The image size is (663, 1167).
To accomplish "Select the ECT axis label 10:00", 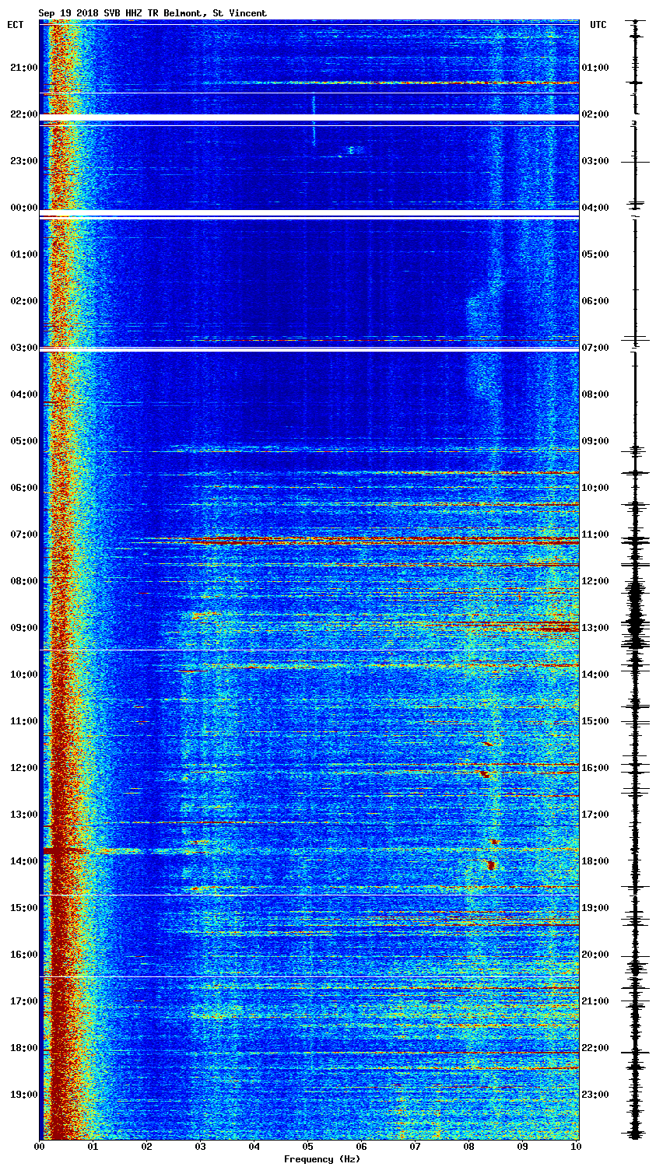I will coord(23,675).
